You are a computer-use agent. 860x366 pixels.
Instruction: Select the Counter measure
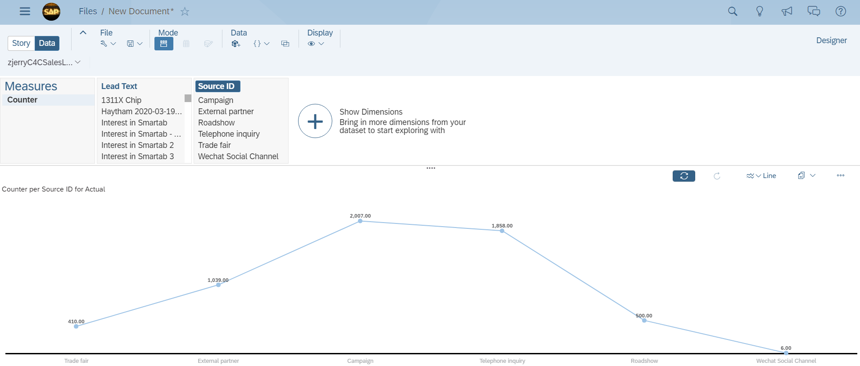(48, 100)
